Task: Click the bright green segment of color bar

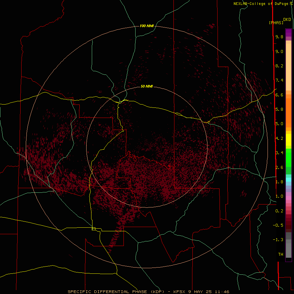Action: click(288, 158)
